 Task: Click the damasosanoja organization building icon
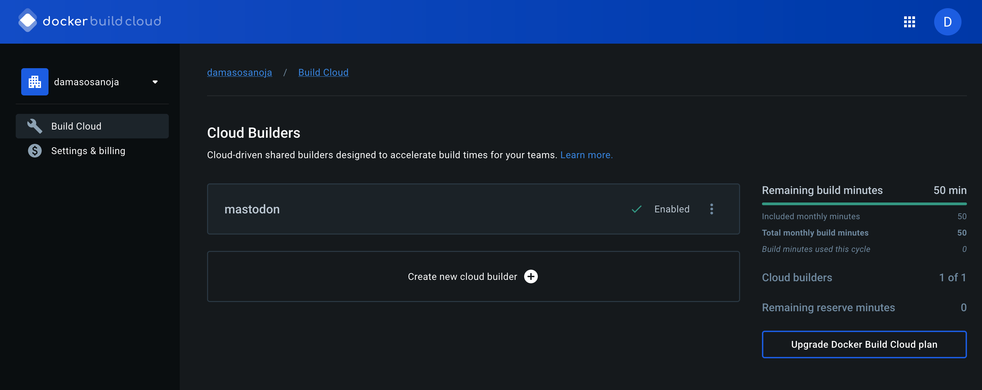[x=35, y=82]
